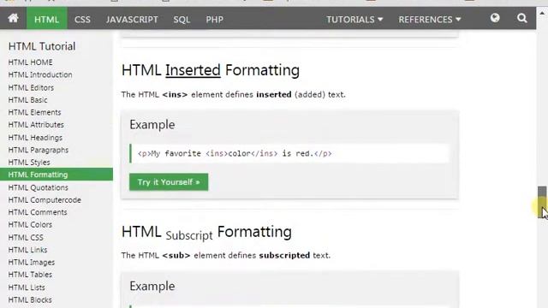Open HTML Lists sidebar link

coord(27,287)
